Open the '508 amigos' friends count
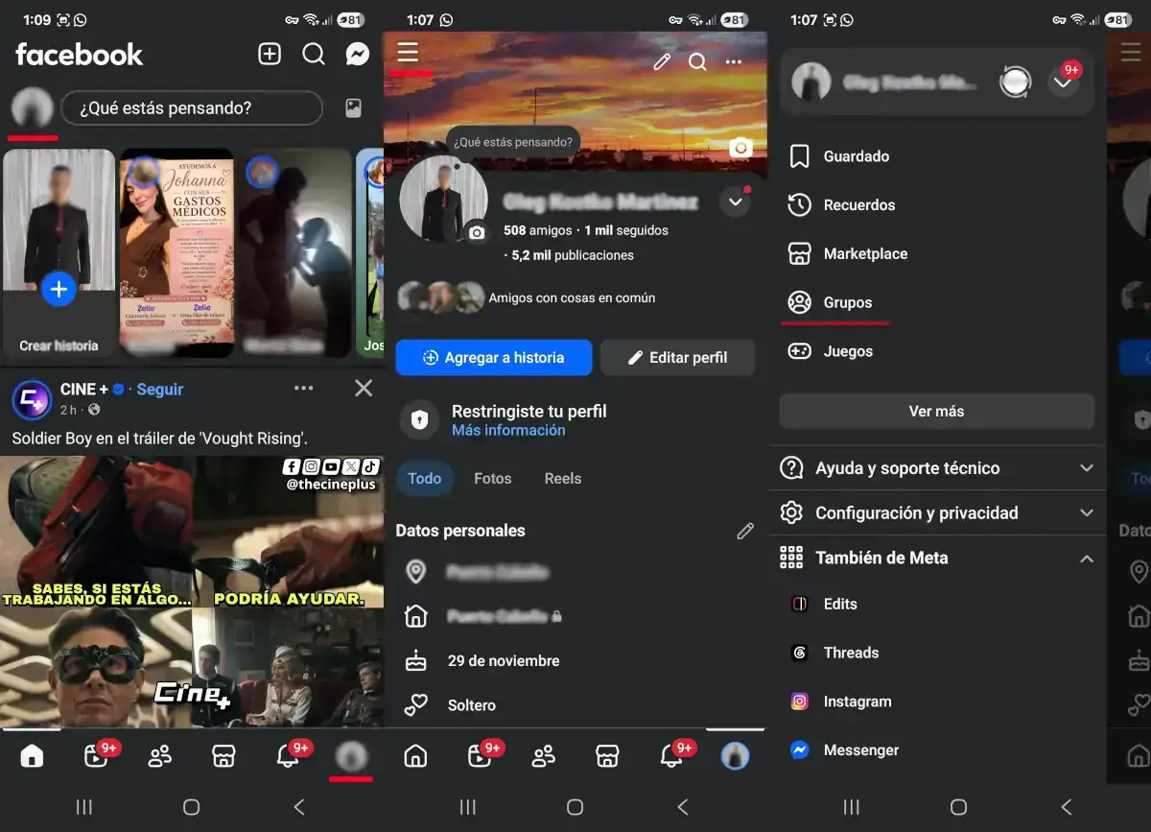 click(538, 230)
